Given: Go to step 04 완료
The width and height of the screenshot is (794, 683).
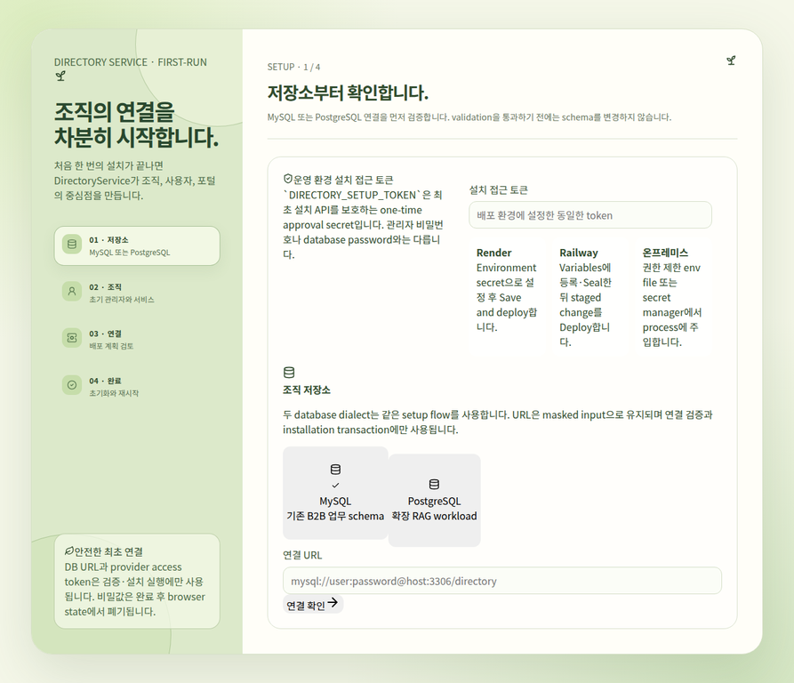Looking at the screenshot, I should pos(137,386).
